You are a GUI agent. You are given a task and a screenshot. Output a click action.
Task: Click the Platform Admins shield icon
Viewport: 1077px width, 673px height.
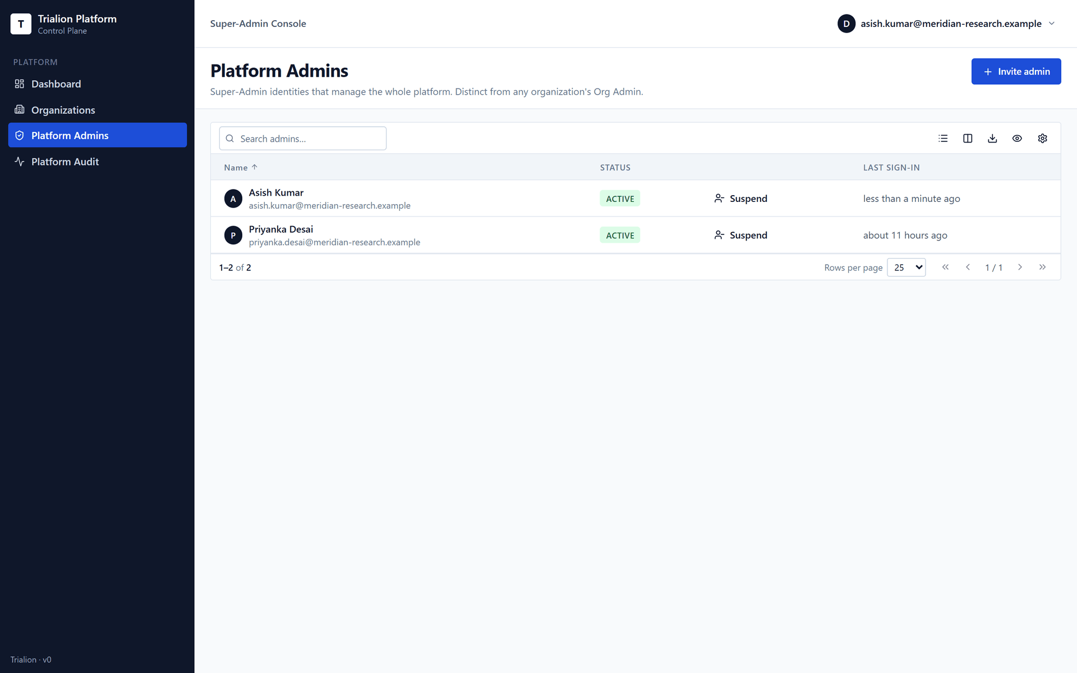point(20,135)
